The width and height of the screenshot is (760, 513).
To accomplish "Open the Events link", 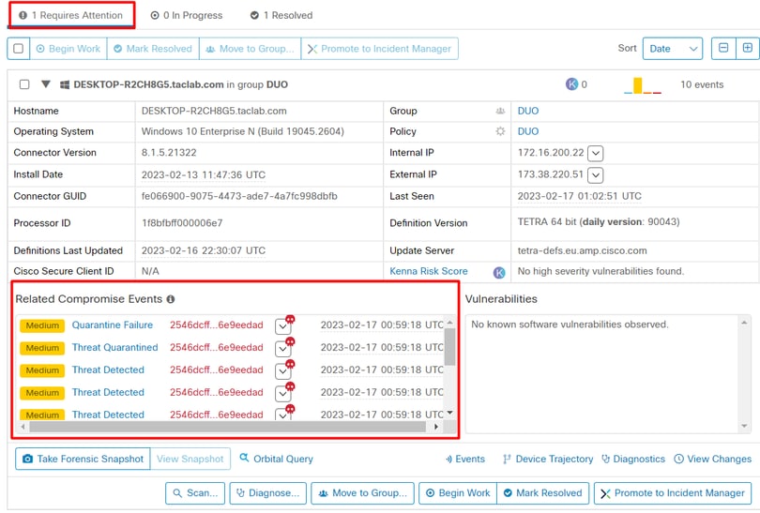I will [x=464, y=459].
